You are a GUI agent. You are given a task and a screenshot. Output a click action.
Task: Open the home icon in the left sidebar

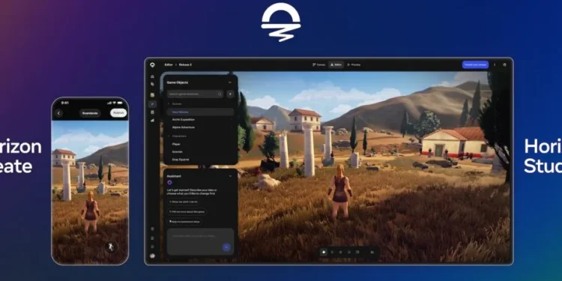click(x=152, y=76)
